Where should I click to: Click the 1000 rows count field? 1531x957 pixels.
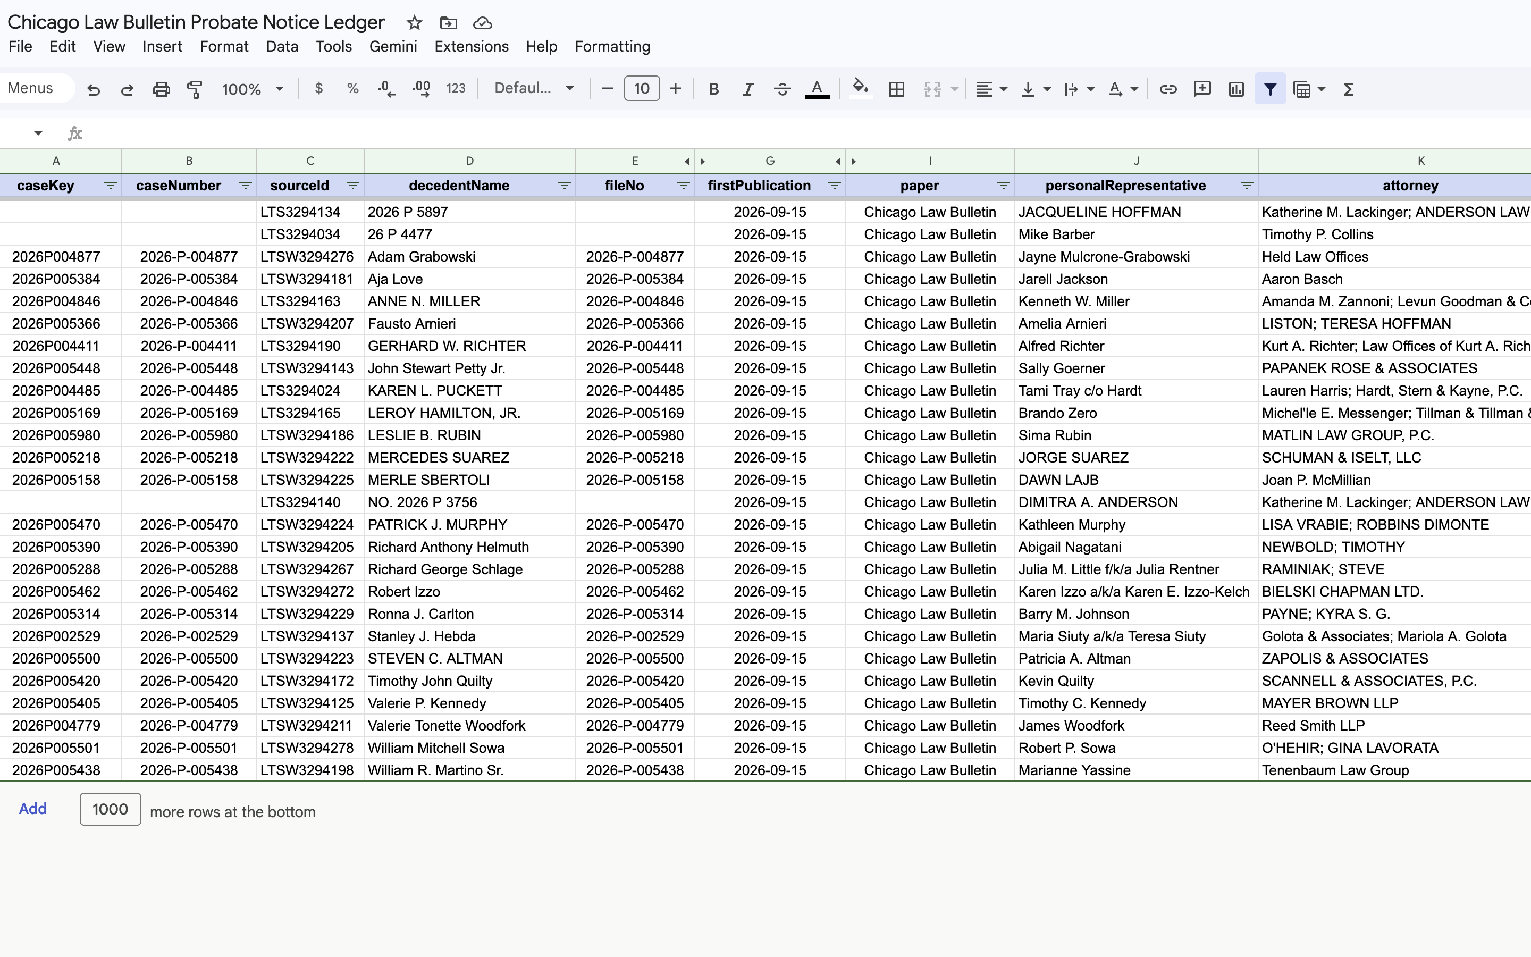pos(110,809)
